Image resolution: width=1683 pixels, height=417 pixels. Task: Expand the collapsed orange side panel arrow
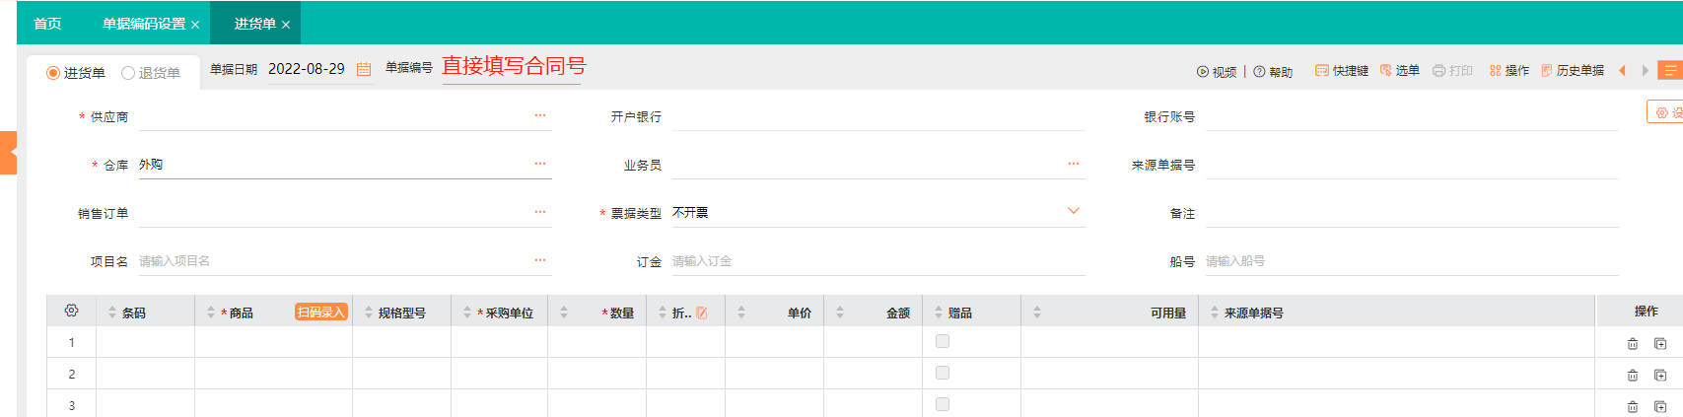tap(8, 153)
